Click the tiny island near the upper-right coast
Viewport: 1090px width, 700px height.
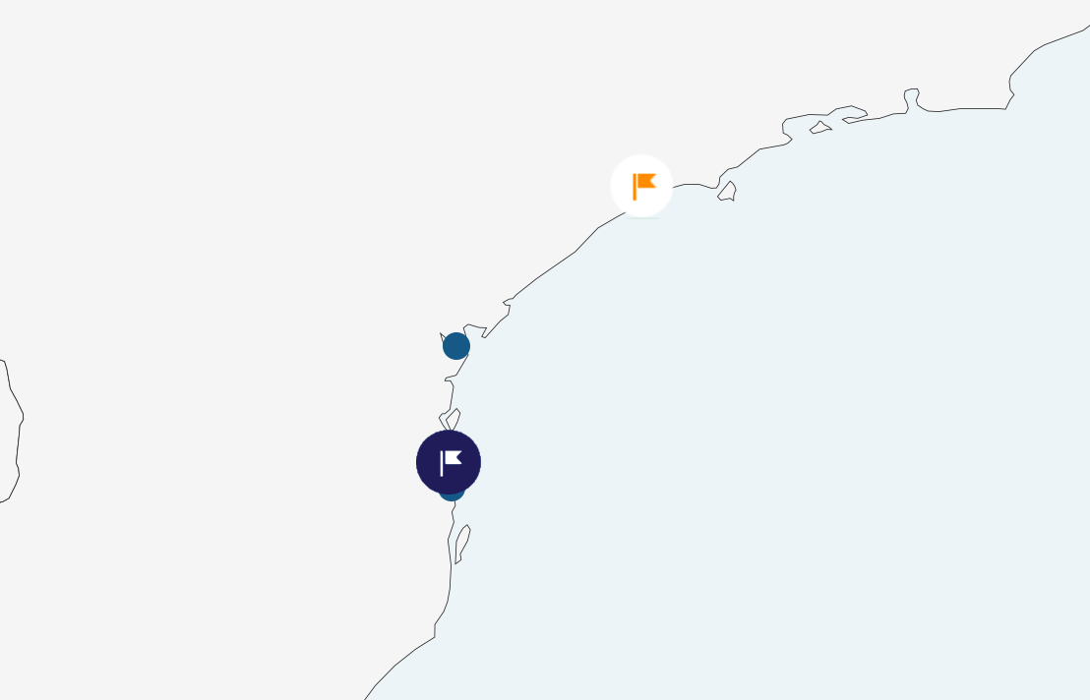pos(820,128)
